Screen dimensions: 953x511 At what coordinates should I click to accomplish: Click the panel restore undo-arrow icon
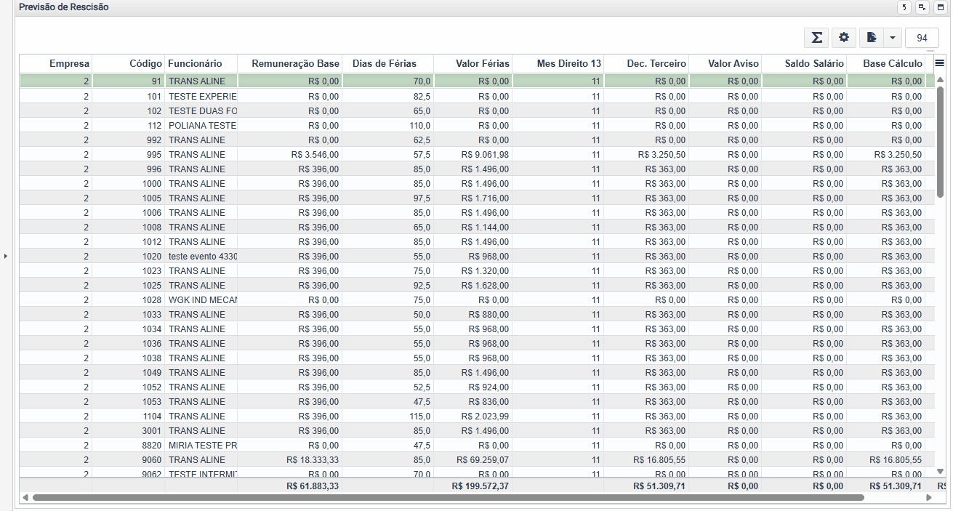[x=904, y=7]
